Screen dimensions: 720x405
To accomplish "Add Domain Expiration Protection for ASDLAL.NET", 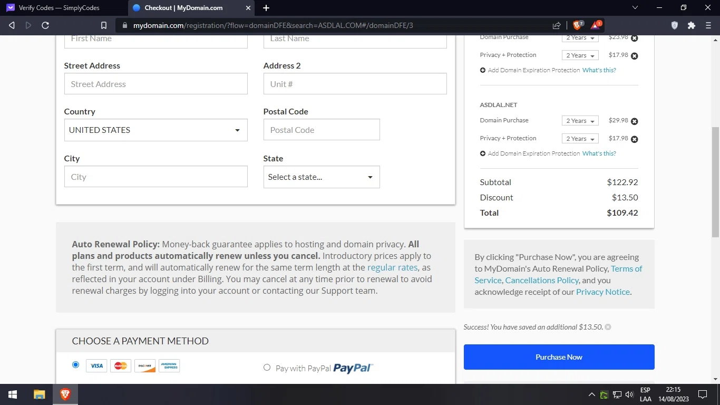I will (x=530, y=153).
